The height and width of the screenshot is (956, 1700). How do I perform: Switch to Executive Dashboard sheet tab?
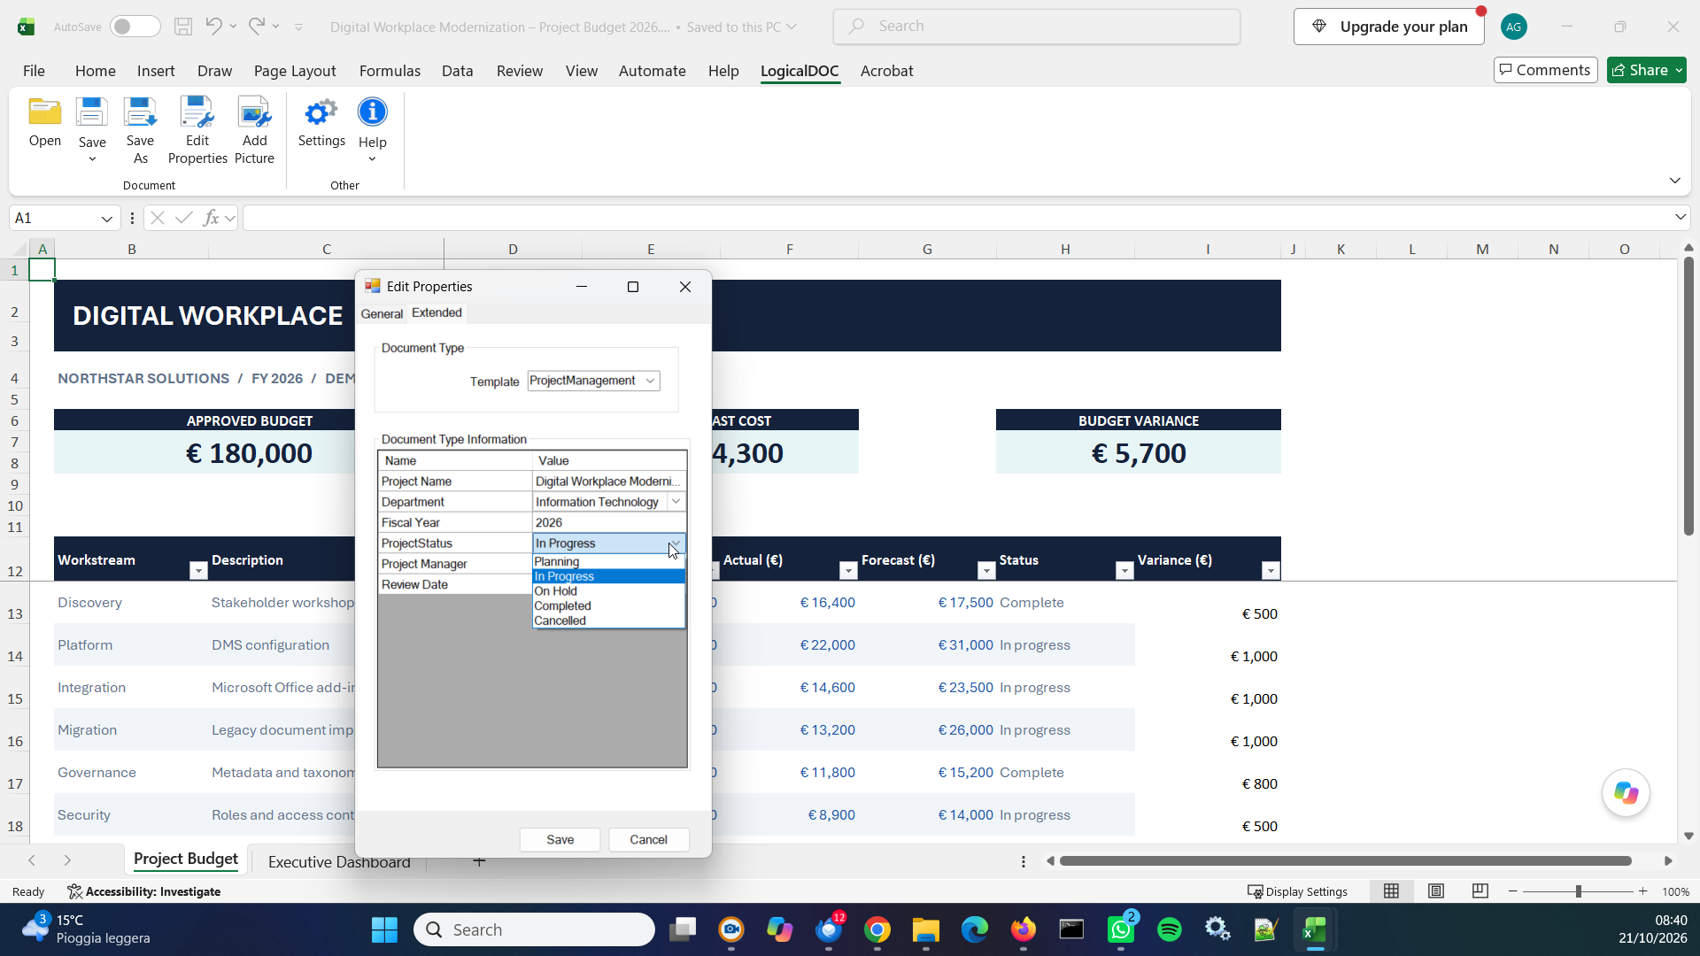[x=339, y=861]
